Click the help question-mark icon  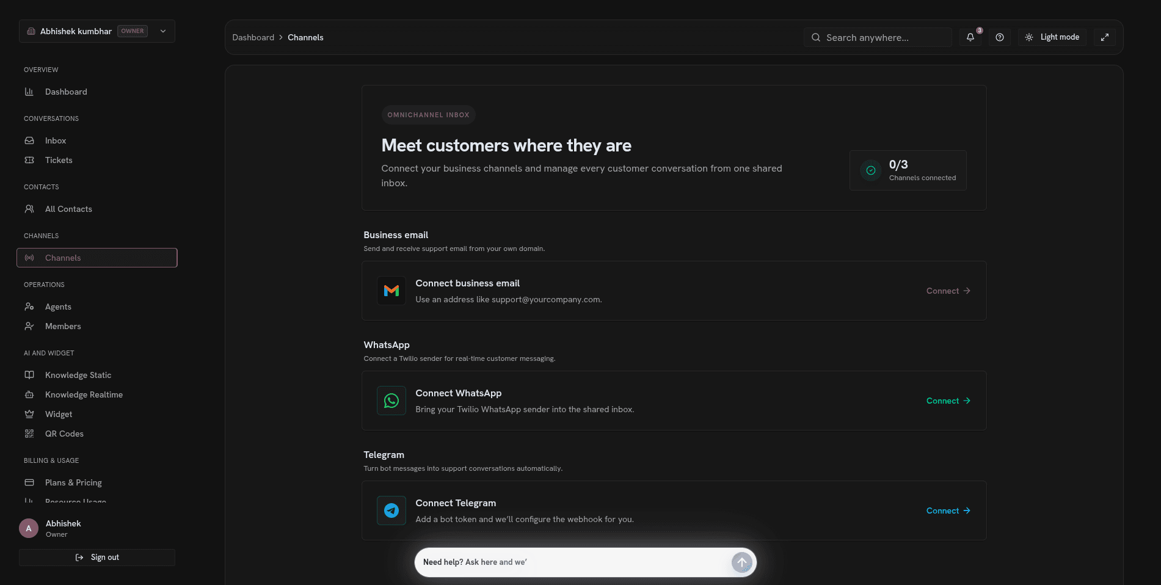(1000, 37)
